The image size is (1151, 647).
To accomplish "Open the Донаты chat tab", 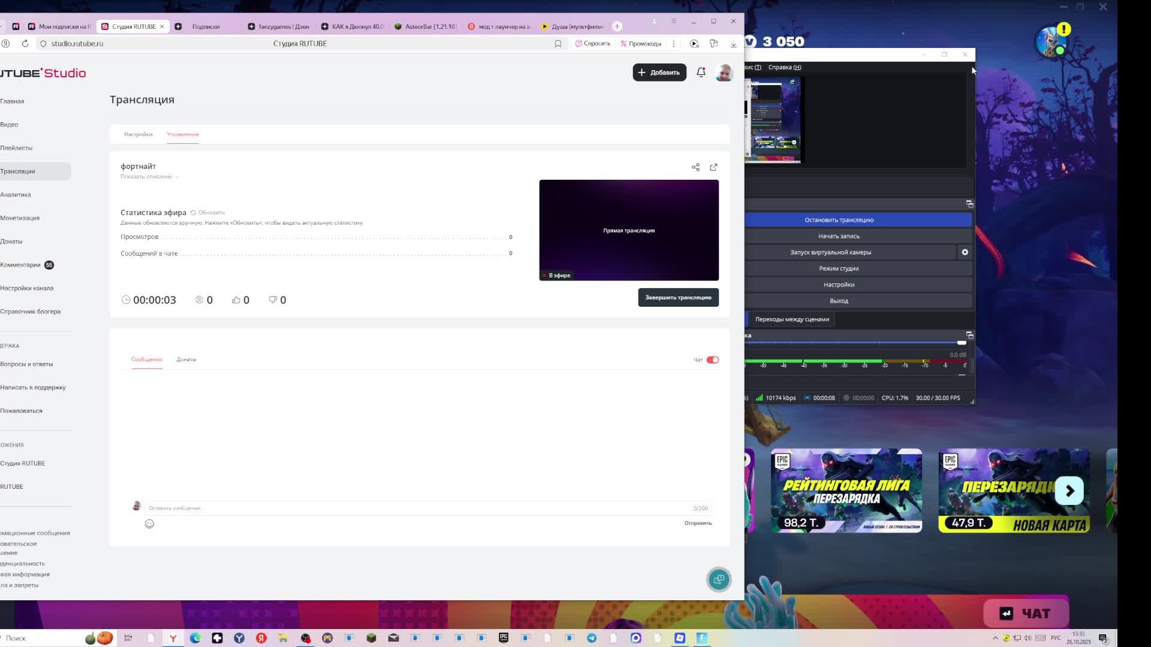I will click(186, 359).
